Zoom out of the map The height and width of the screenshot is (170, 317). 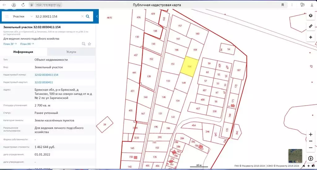pos(310,147)
